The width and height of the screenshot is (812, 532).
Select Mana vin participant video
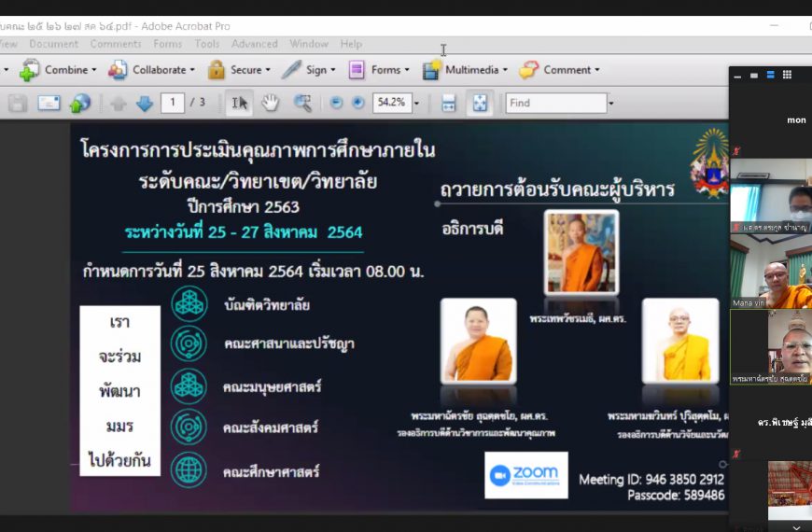click(771, 272)
